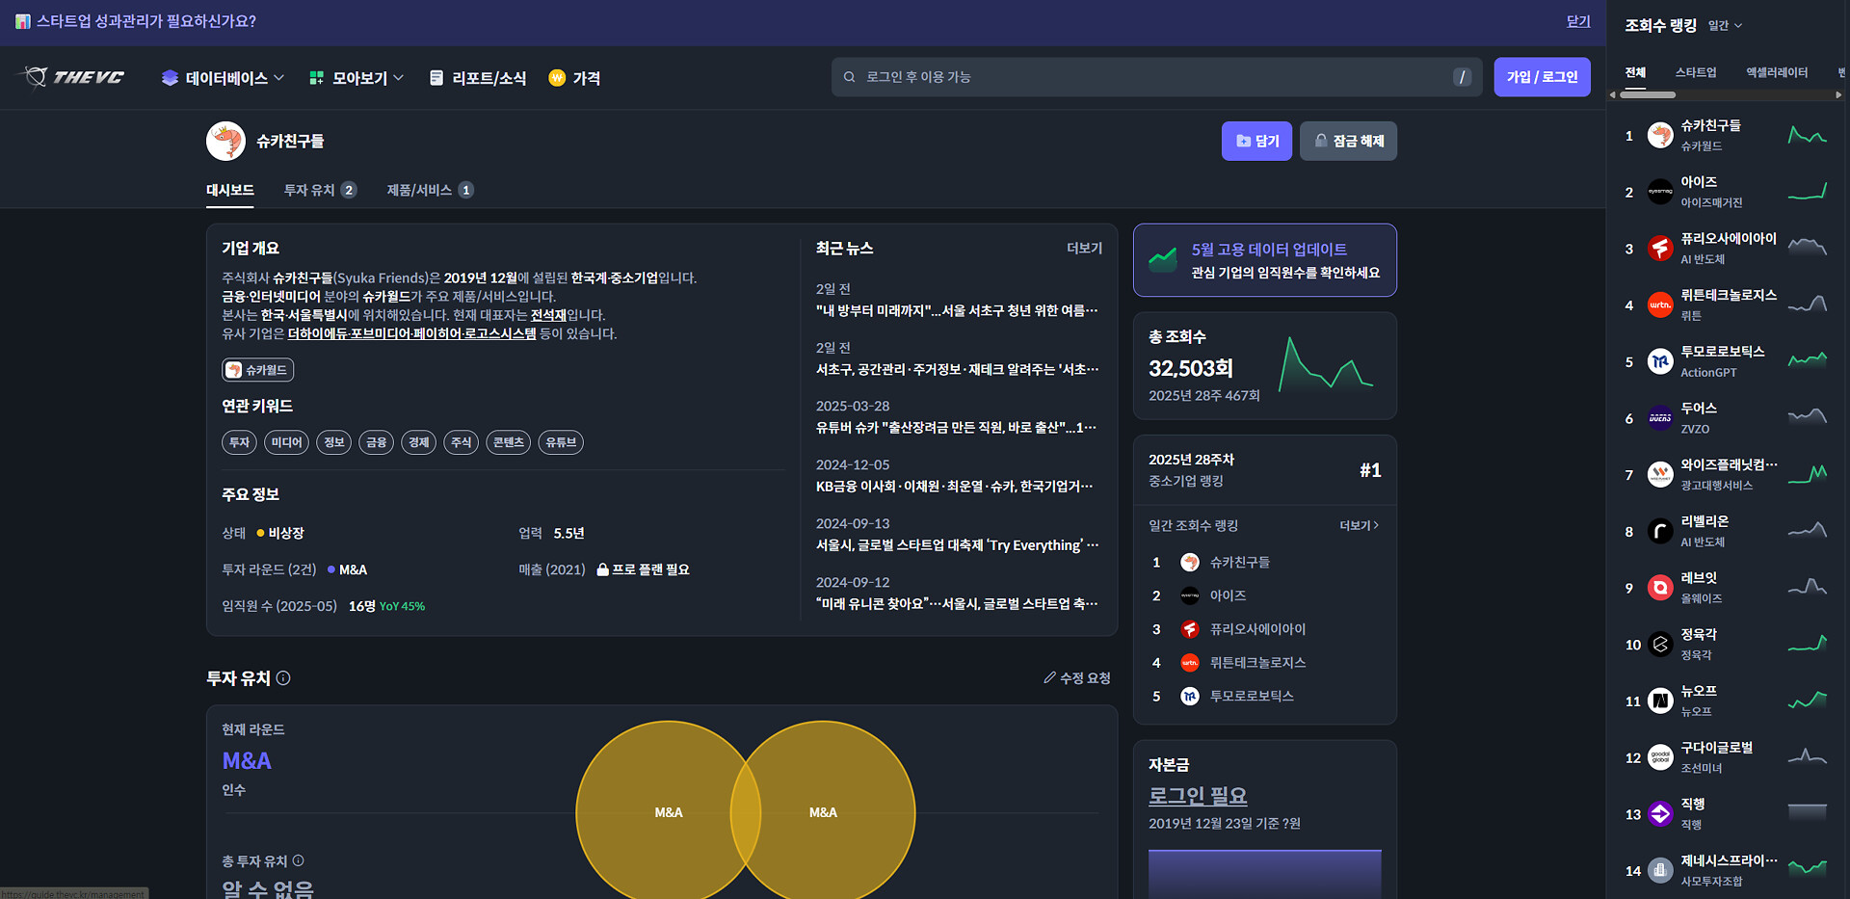1850x899 pixels.
Task: Open 뉴오프 logo in the sidebar ranking
Action: click(x=1660, y=701)
